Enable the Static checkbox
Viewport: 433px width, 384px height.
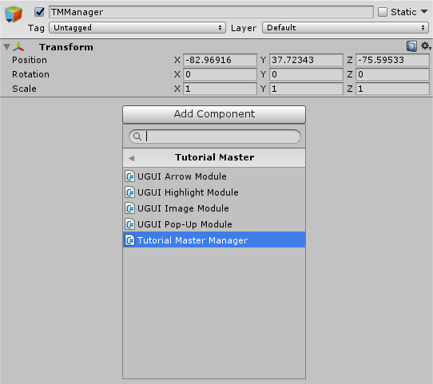[x=383, y=12]
